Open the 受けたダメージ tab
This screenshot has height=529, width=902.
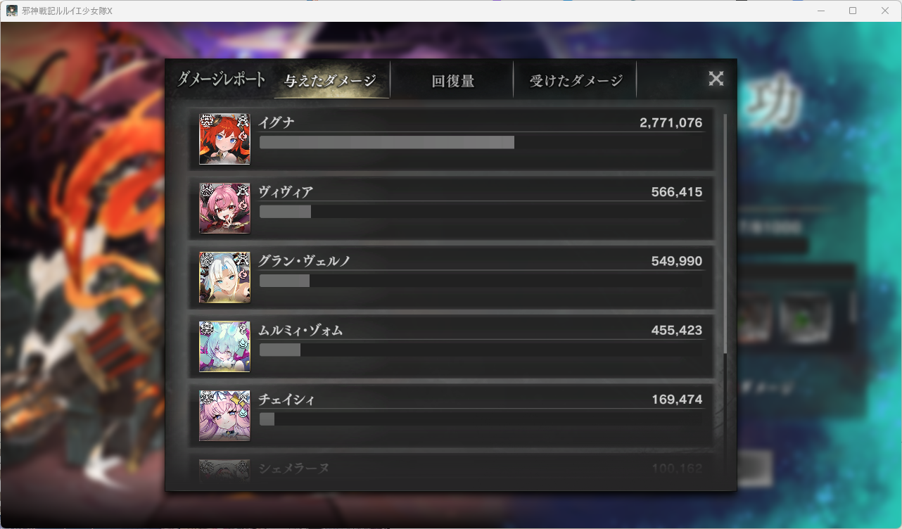click(576, 80)
